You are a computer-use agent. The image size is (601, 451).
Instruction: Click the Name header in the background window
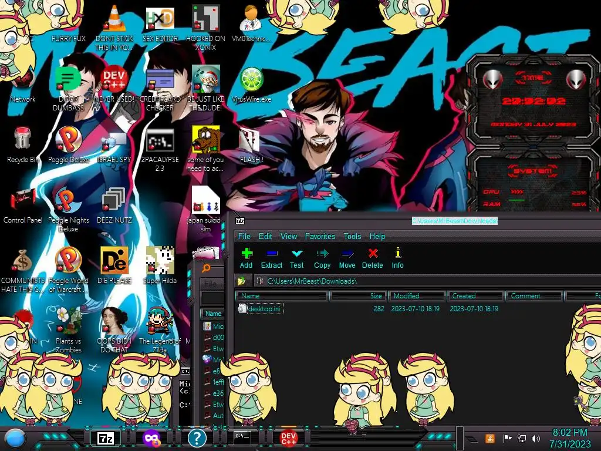click(x=212, y=314)
